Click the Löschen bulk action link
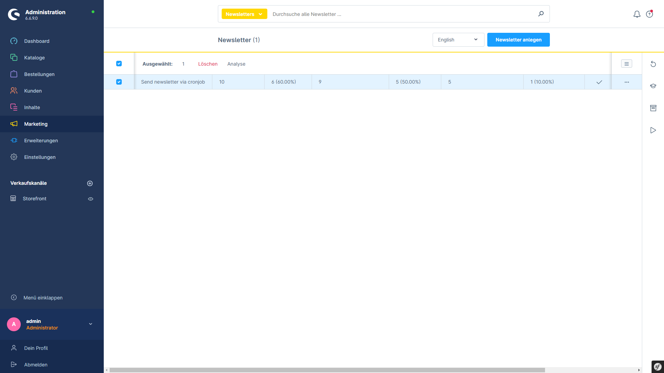Image resolution: width=664 pixels, height=373 pixels. click(x=207, y=64)
